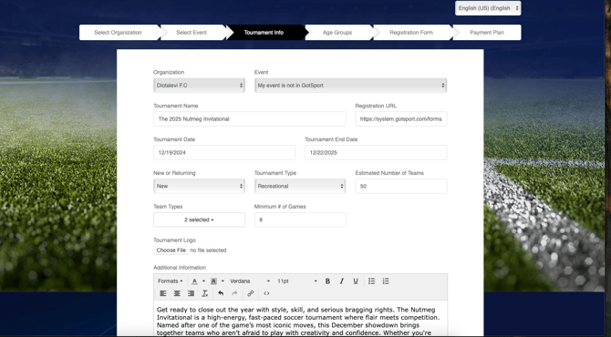Redo the last edit
The height and width of the screenshot is (337, 611).
point(234,293)
